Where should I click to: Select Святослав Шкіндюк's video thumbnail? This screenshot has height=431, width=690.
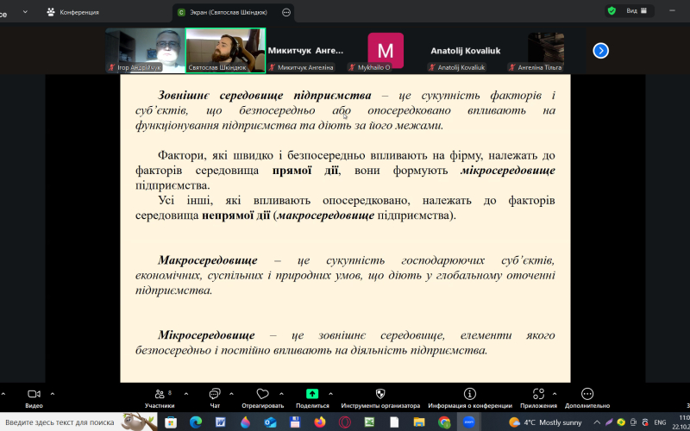[x=224, y=50]
